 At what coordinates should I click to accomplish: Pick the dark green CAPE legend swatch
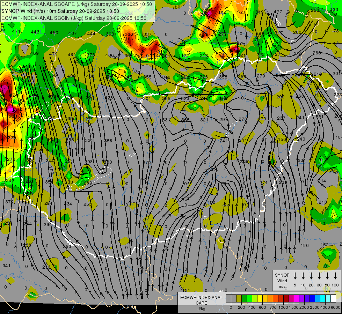click(x=244, y=299)
